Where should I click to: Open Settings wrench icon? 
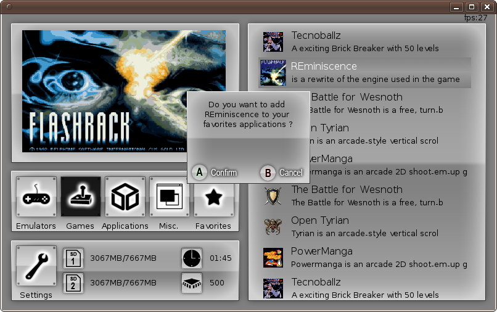[36, 265]
